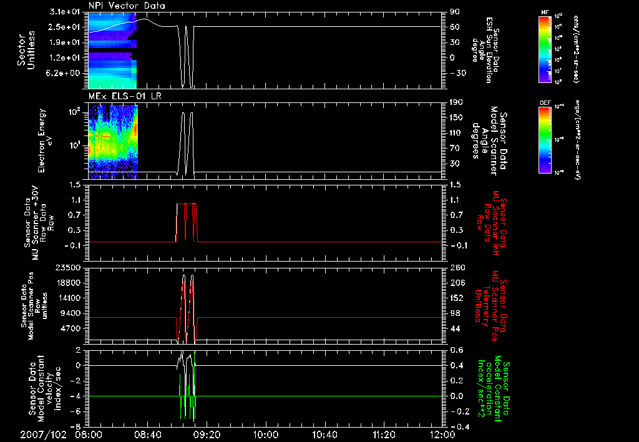Click the "70" scanner angle tick value

click(x=455, y=148)
